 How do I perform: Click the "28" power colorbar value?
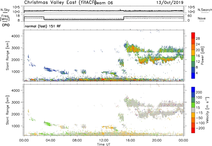(198, 38)
